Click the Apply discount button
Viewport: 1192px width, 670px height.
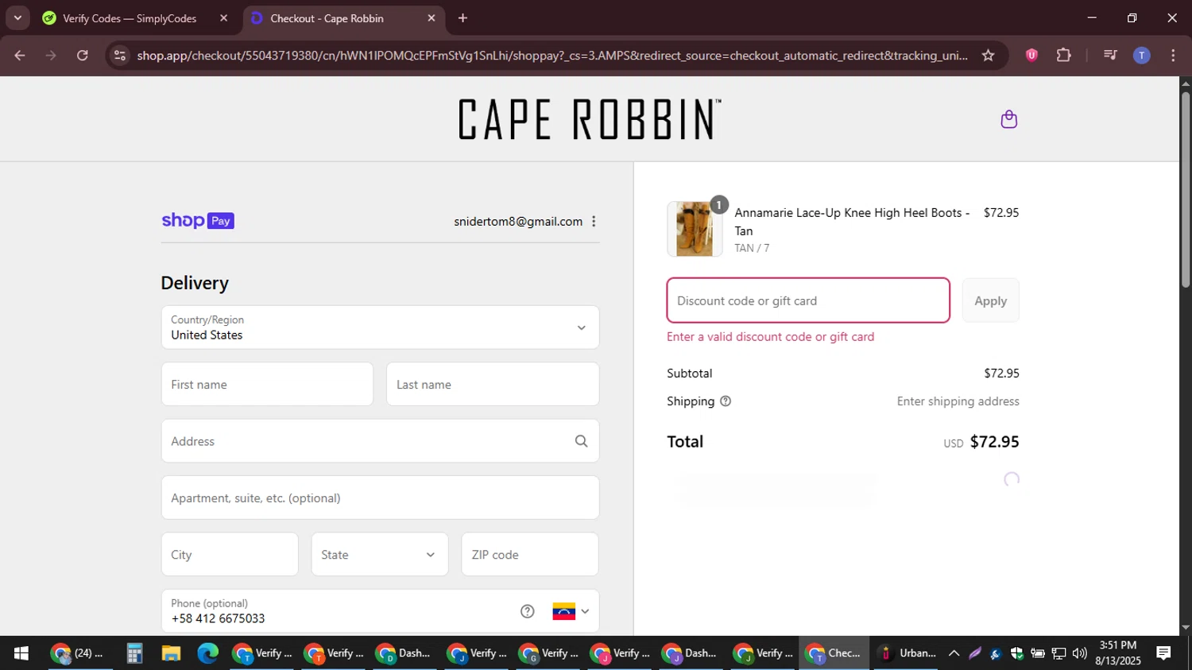(990, 300)
